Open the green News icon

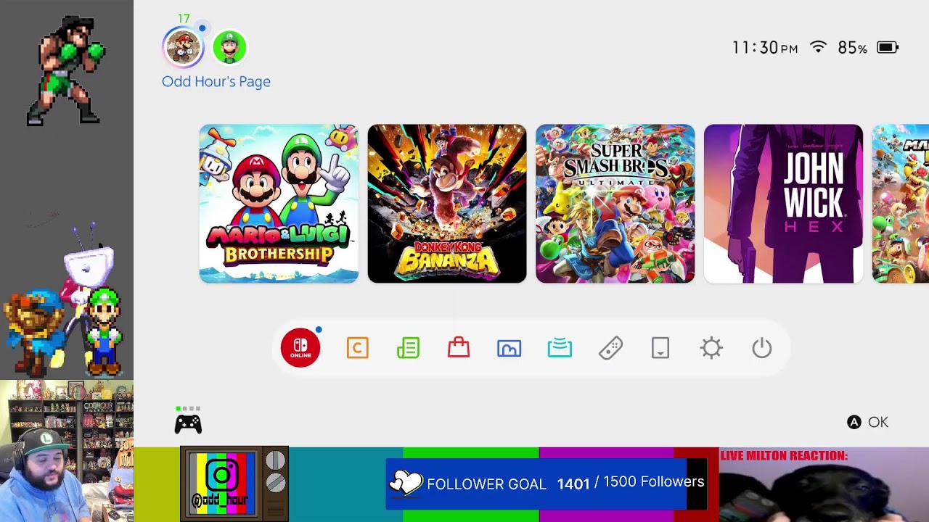pyautogui.click(x=408, y=348)
